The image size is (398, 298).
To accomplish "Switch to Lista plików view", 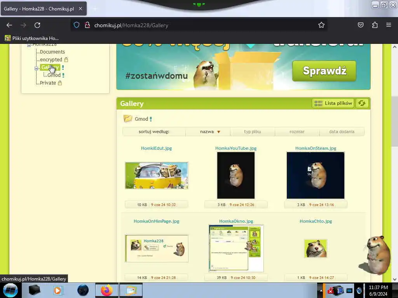I will click(333, 103).
